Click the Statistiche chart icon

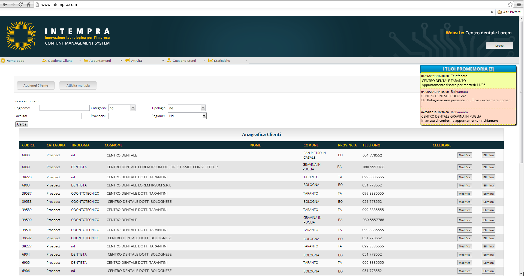coord(210,60)
